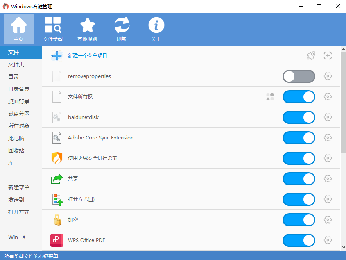This screenshot has height=260, width=346.
Task: Click the baidunetdisk file icon
Action: click(57, 117)
